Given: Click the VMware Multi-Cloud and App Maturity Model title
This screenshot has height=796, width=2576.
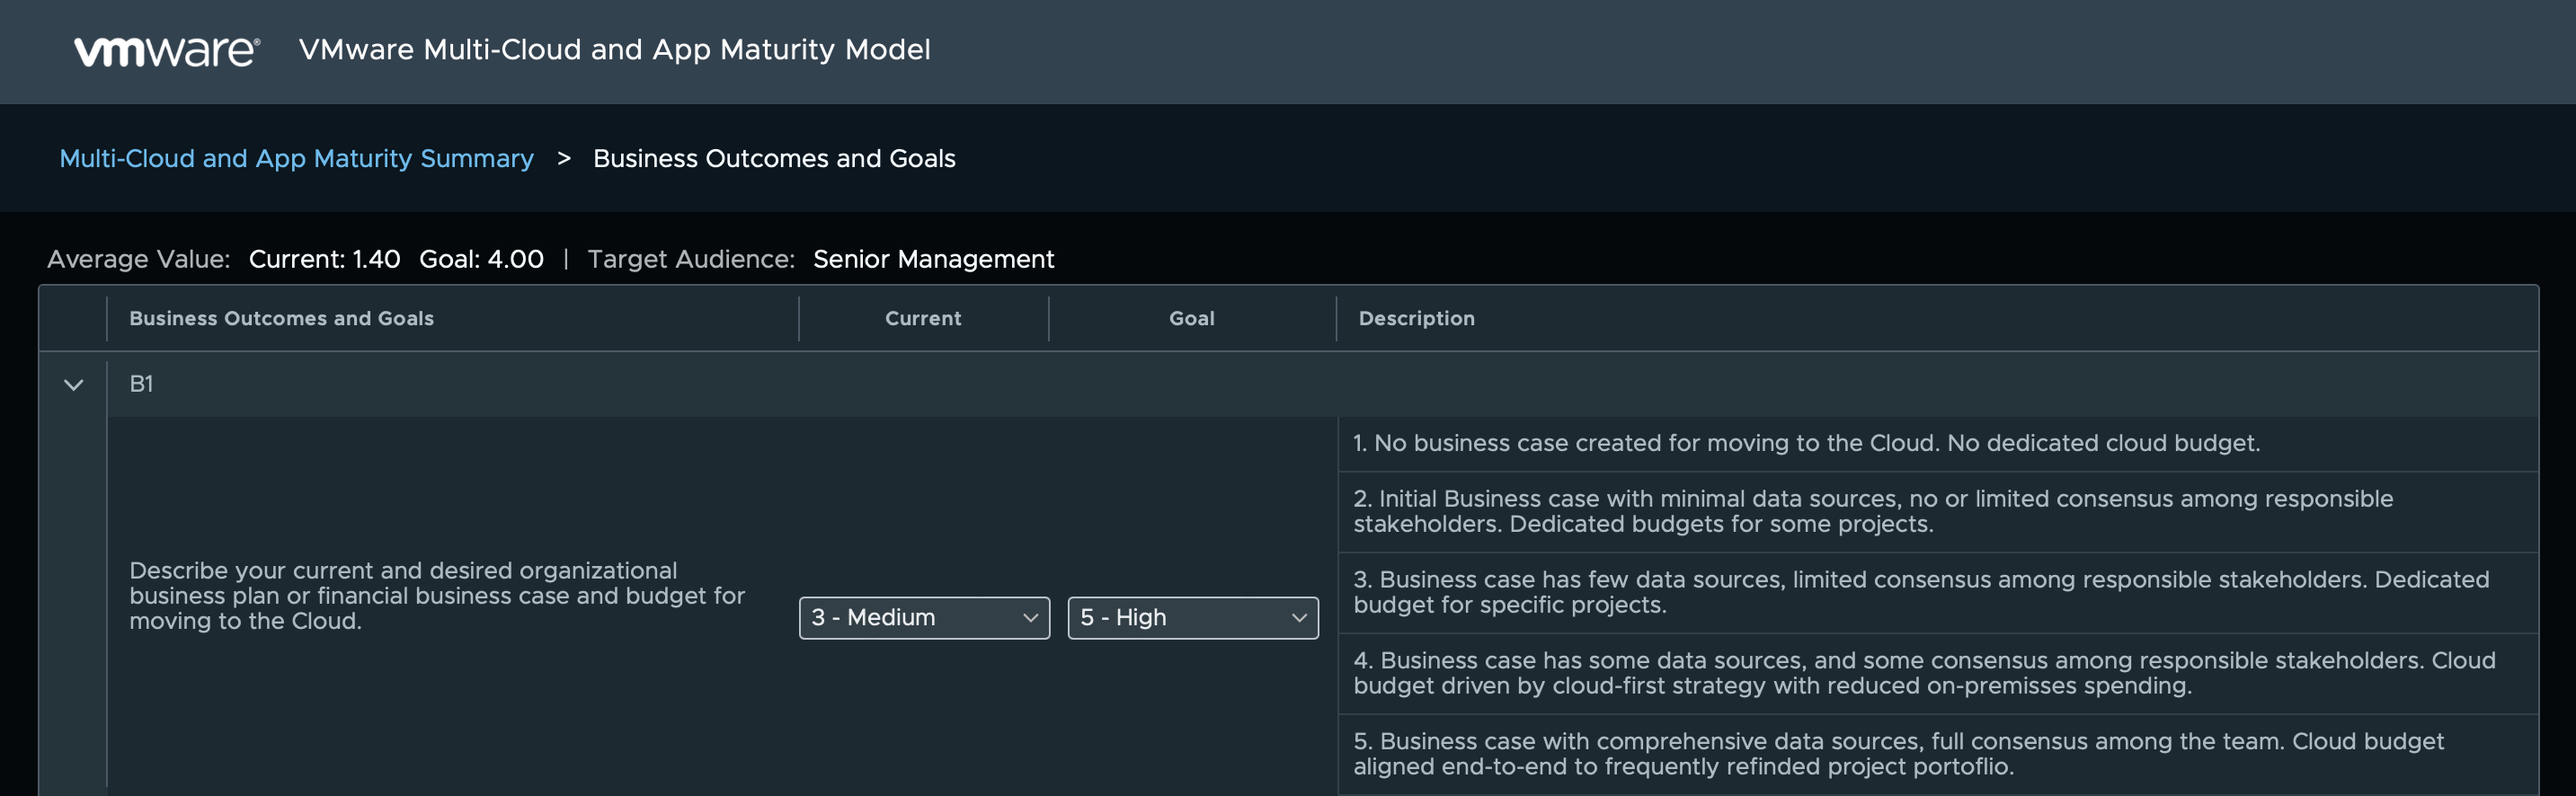Looking at the screenshot, I should pos(614,50).
